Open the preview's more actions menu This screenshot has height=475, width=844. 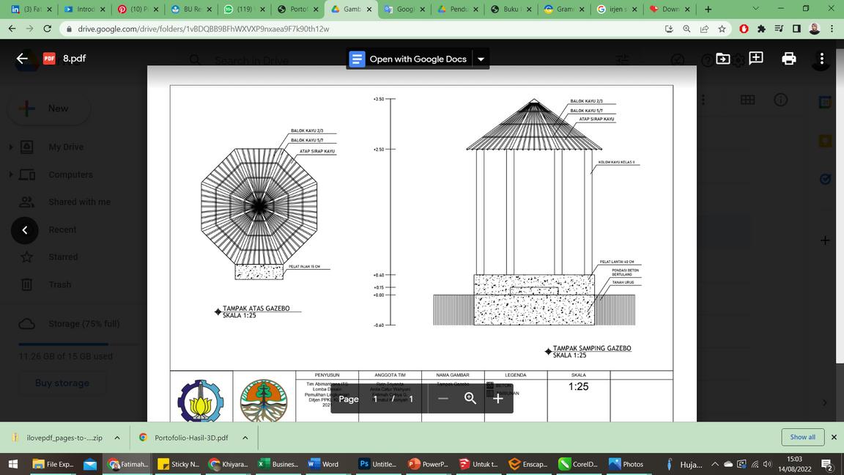tap(821, 58)
